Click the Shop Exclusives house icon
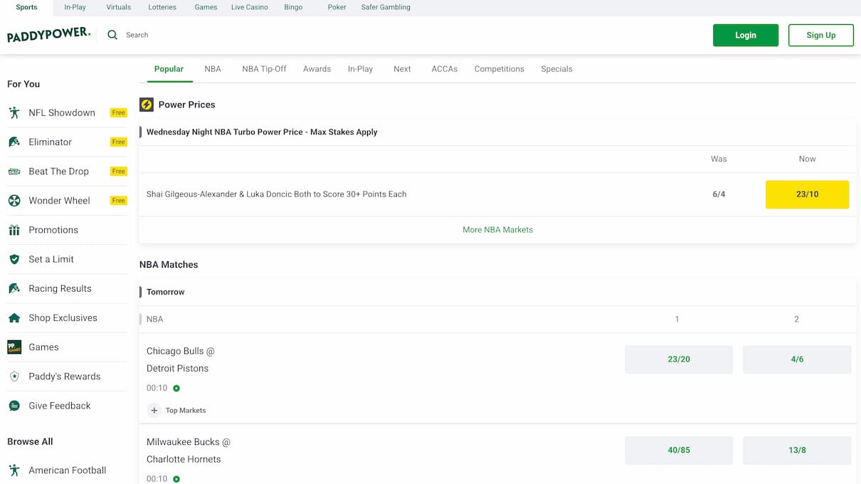The height and width of the screenshot is (484, 861). 14,317
